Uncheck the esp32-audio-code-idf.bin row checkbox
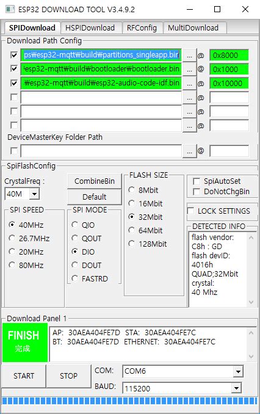Screen dimensions: 260x414 pyautogui.click(x=14, y=83)
